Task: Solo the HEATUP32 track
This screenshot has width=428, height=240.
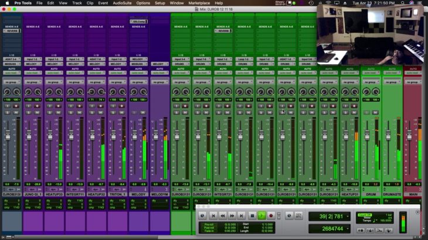Action: (x=91, y=112)
